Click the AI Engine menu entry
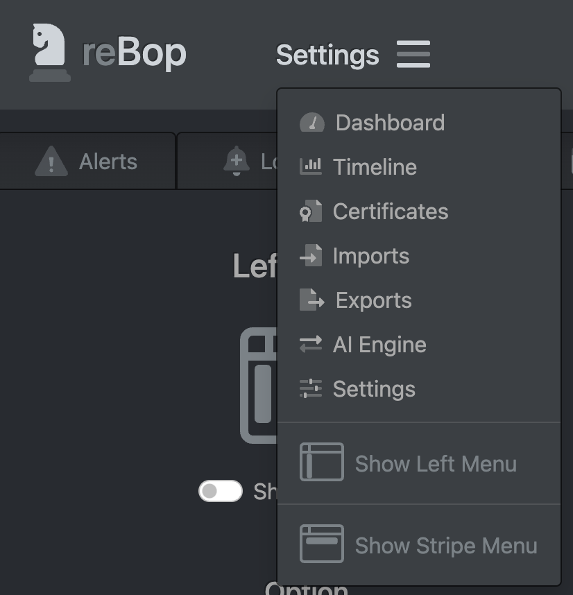The width and height of the screenshot is (573, 595). 380,344
